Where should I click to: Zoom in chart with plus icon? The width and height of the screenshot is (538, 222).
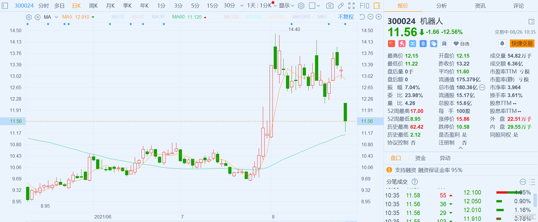click(379, 17)
